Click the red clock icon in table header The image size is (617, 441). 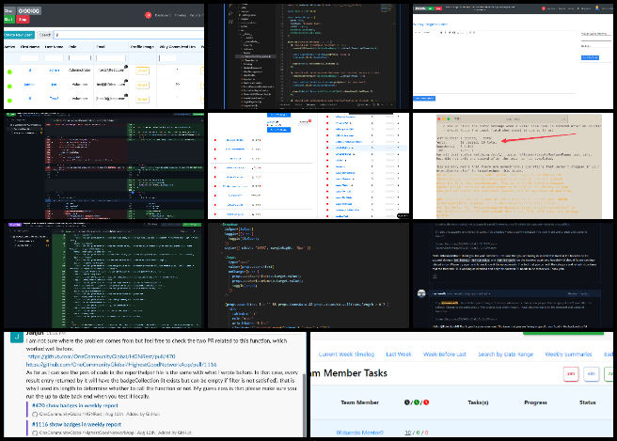click(426, 402)
